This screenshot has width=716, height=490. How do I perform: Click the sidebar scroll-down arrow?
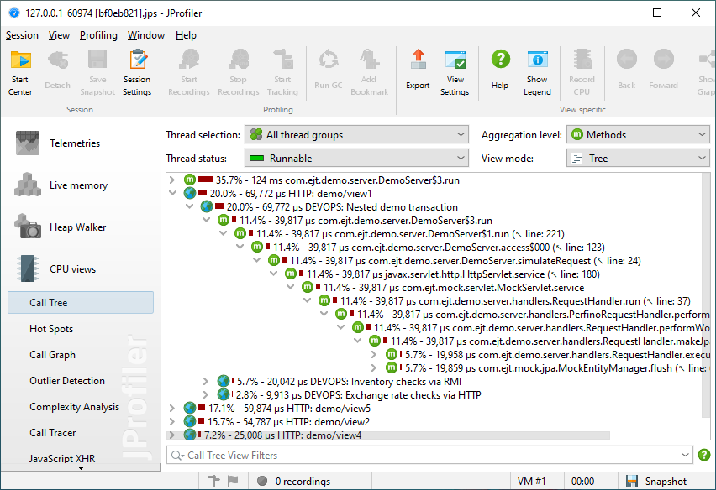click(x=81, y=467)
